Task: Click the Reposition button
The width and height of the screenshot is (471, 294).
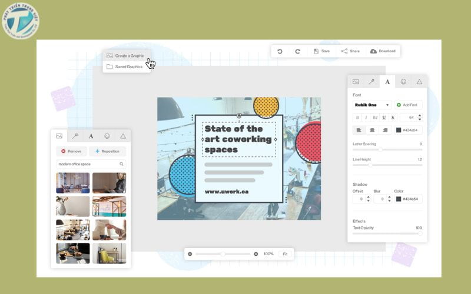Action: click(x=107, y=151)
